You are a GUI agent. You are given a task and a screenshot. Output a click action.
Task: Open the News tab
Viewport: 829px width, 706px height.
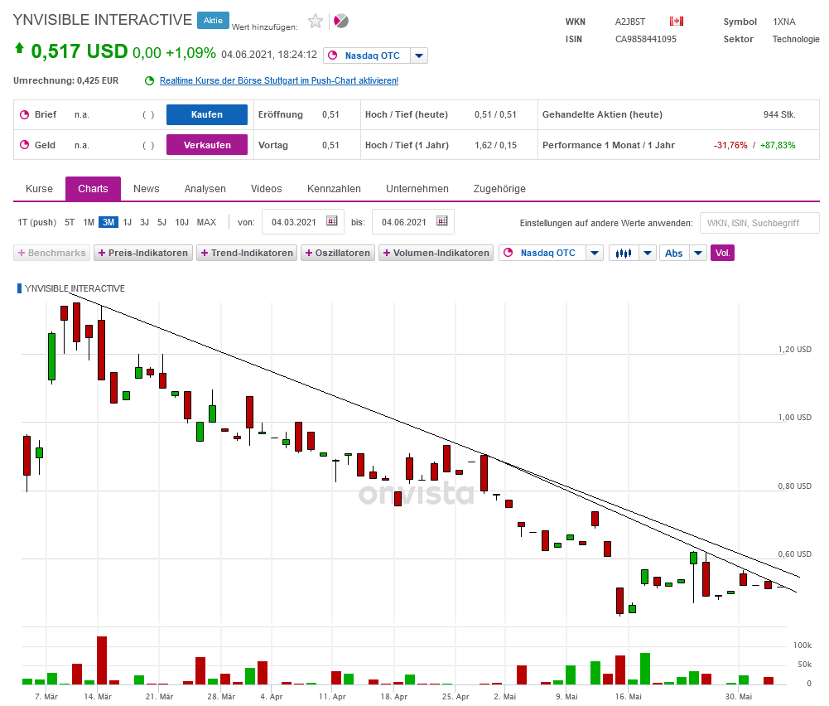147,189
